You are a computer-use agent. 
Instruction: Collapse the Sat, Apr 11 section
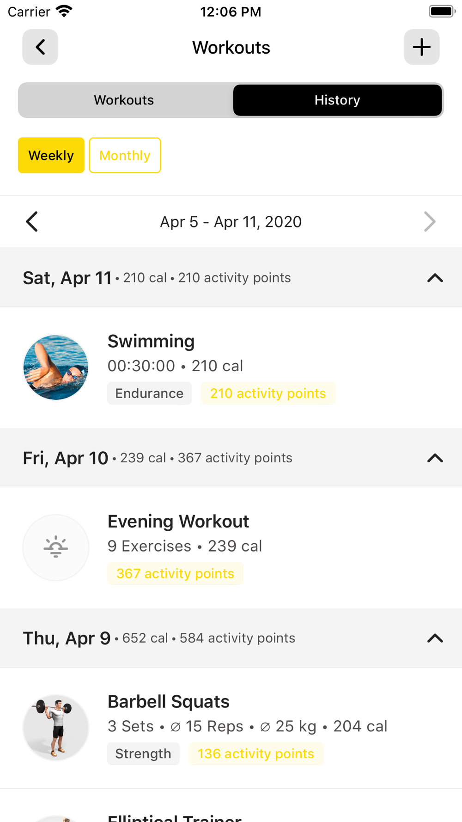click(435, 278)
